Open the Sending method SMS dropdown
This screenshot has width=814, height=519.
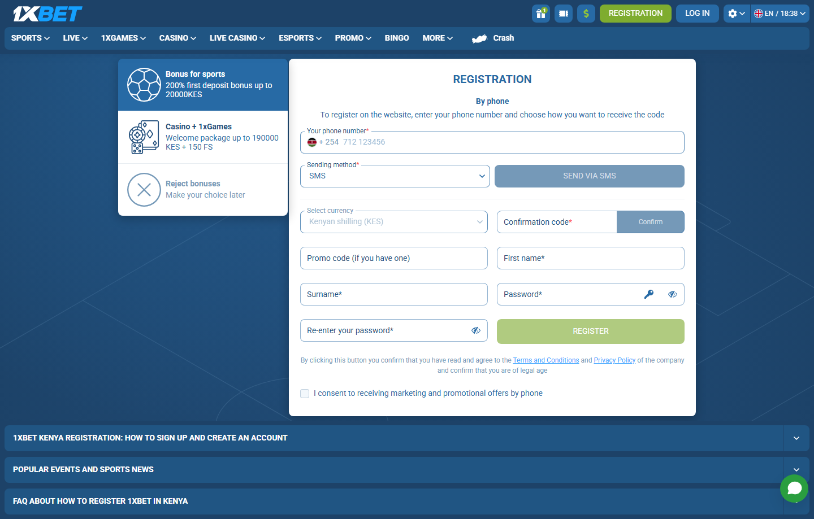tap(395, 176)
